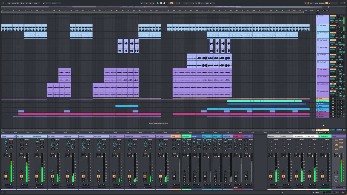This screenshot has width=347, height=195.
Task: Click the Vox Lead volume fader handle
Action: 25,157
